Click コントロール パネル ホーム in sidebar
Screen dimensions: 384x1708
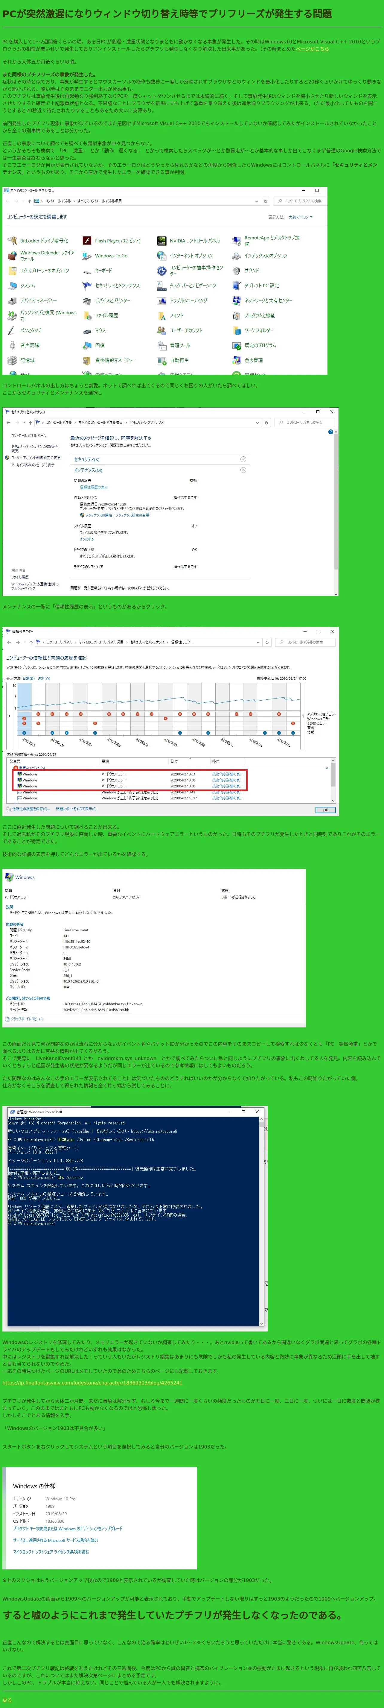click(28, 436)
